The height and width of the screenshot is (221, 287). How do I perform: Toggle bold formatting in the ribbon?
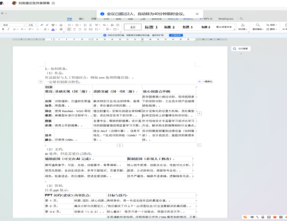click(x=3, y=30)
